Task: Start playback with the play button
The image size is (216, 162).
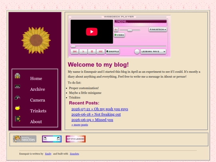Action: [83, 52]
